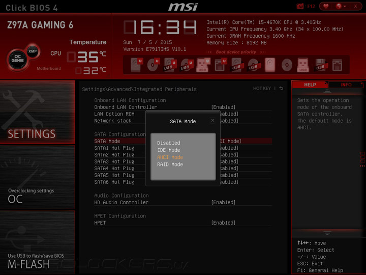Click the Settings\Advanced\Integrated Peripherals breadcrumb

(x=139, y=89)
